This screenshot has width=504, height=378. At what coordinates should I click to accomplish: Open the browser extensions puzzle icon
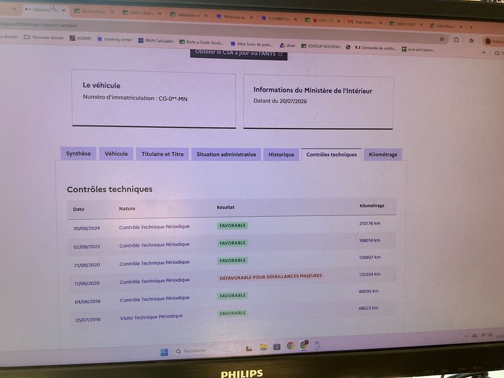pyautogui.click(x=456, y=40)
